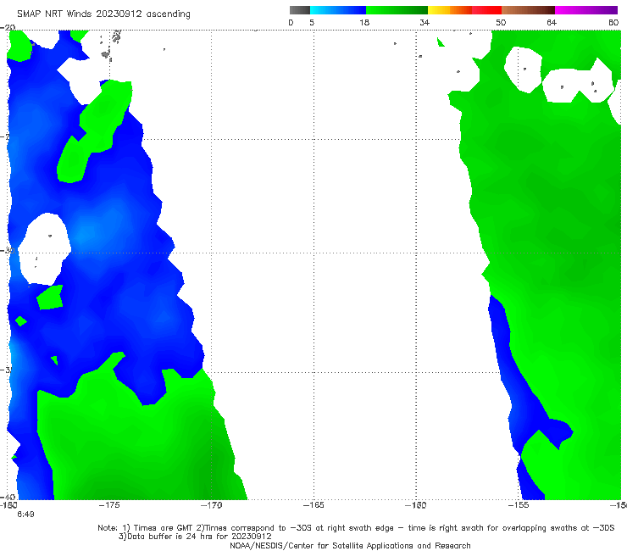Click the brown segment of the color bar
627x551 pixels.
point(528,10)
